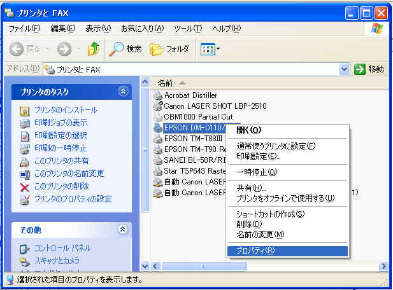Click このプリンタの共有 link
393x290 pixels.
(x=61, y=161)
